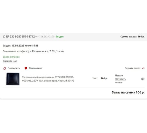Collapse the order using the red chevron
Image resolution: width=147 pixels, height=133 pixels.
point(143,68)
